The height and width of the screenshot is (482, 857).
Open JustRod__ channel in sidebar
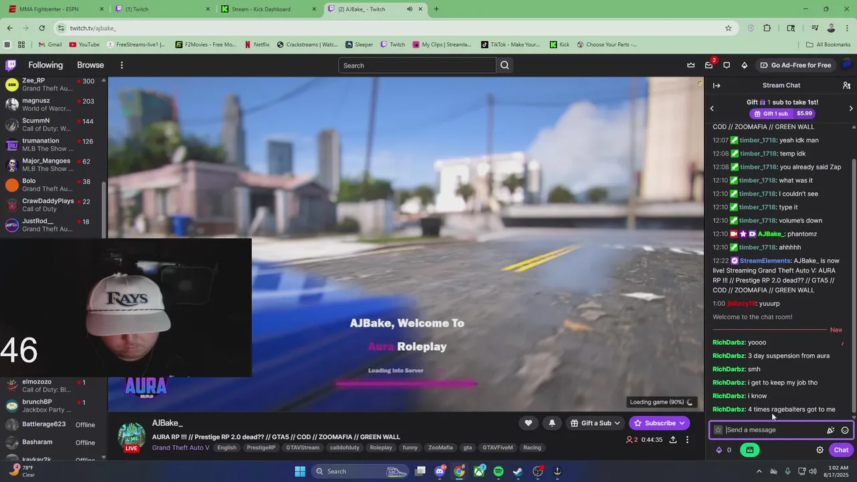pyautogui.click(x=52, y=225)
